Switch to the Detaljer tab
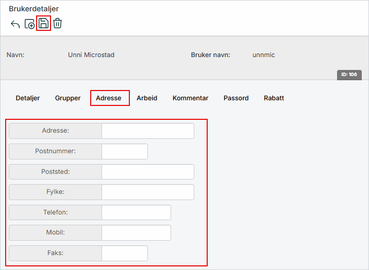The height and width of the screenshot is (270, 369). [28, 98]
